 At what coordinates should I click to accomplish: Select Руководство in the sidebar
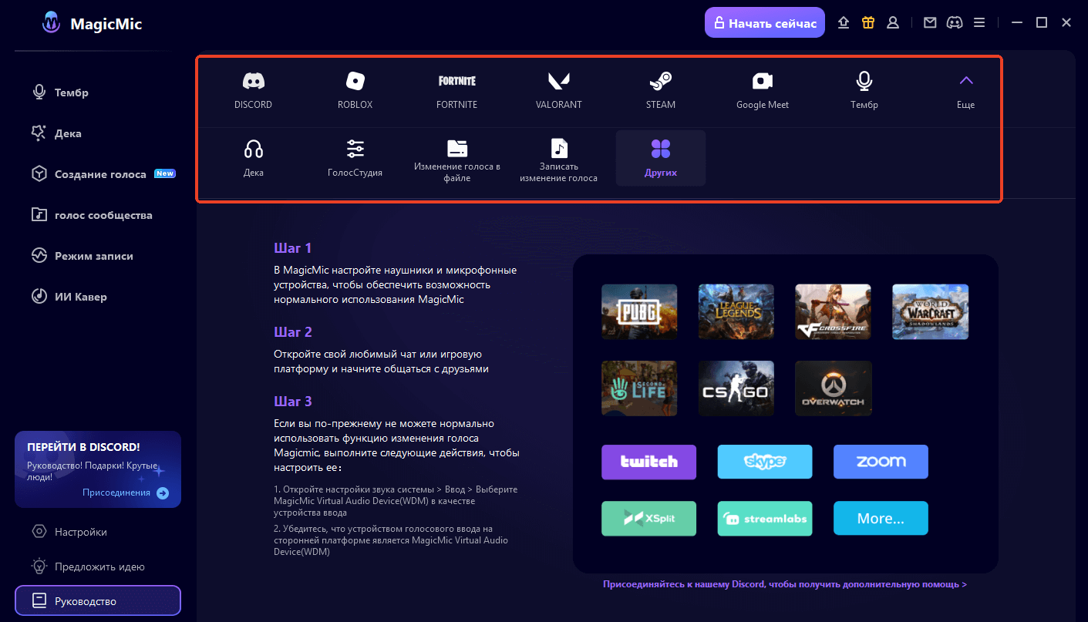(x=97, y=601)
